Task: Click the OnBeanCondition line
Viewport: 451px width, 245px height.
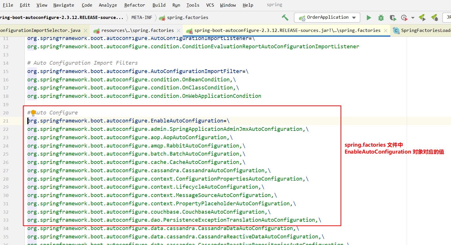Action: [131, 79]
